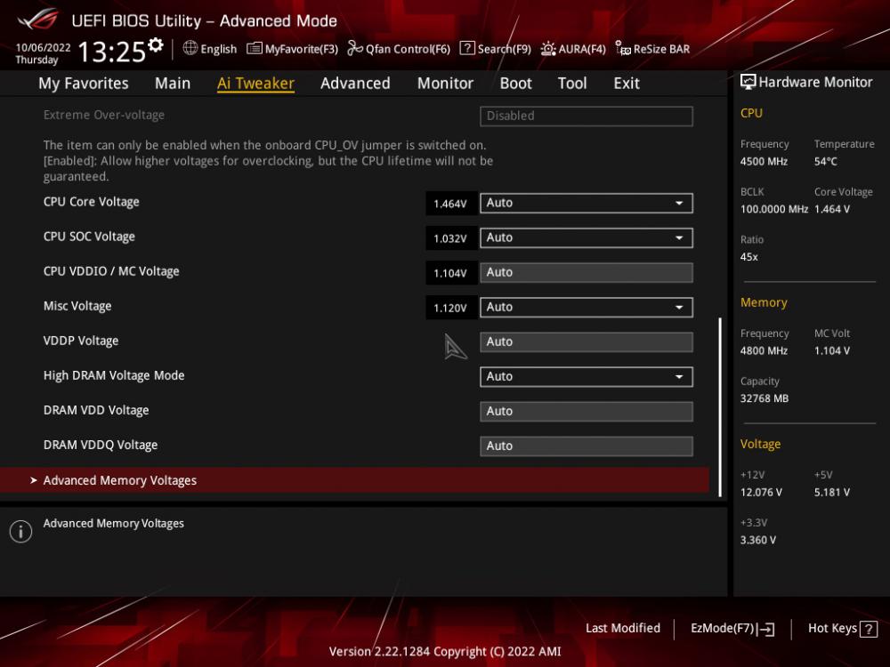Screen dimensions: 890x667
Task: Click EzMode exit arrow icon
Action: coord(765,629)
